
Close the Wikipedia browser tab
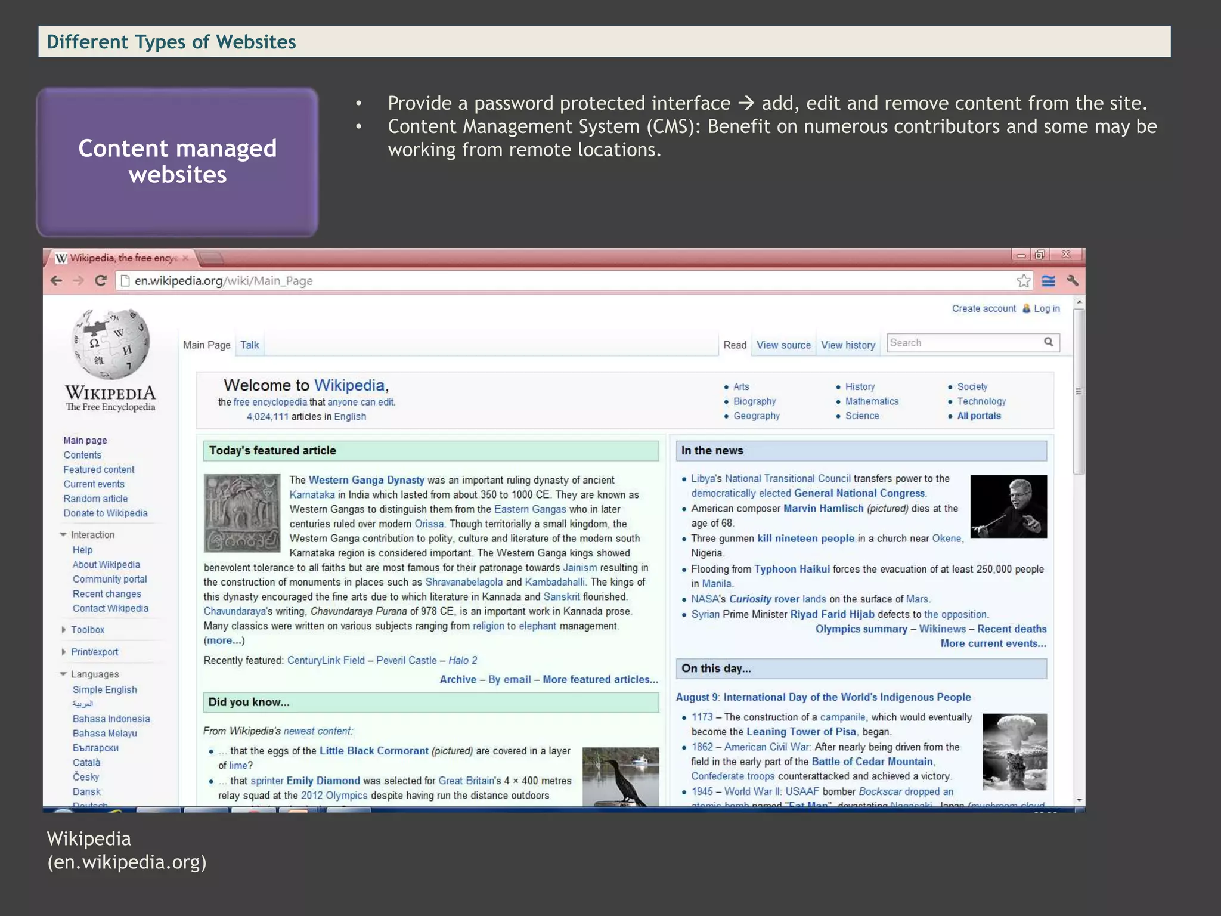[x=185, y=258]
